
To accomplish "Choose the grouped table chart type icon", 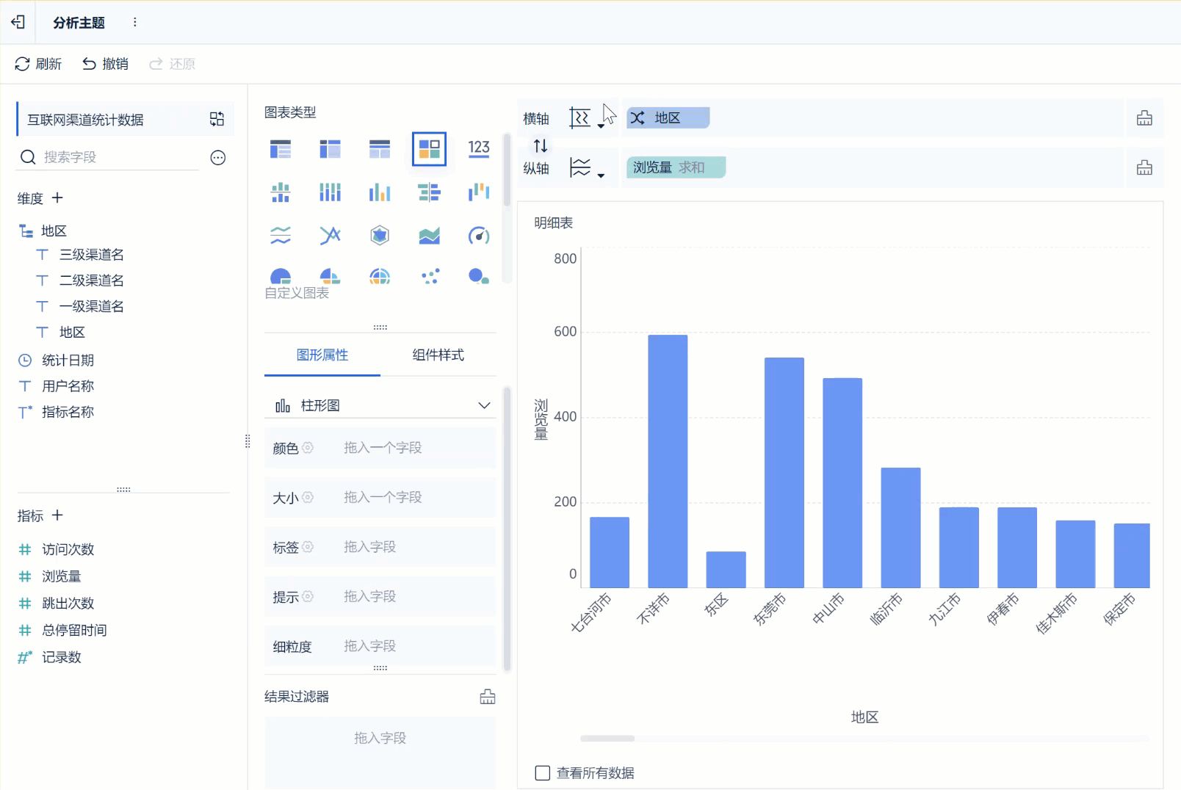I will pos(281,149).
